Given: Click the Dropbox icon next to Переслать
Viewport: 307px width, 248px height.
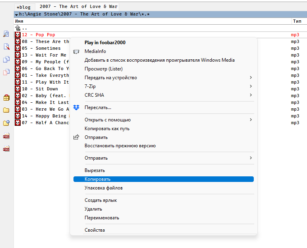Looking at the screenshot, I should point(76,107).
